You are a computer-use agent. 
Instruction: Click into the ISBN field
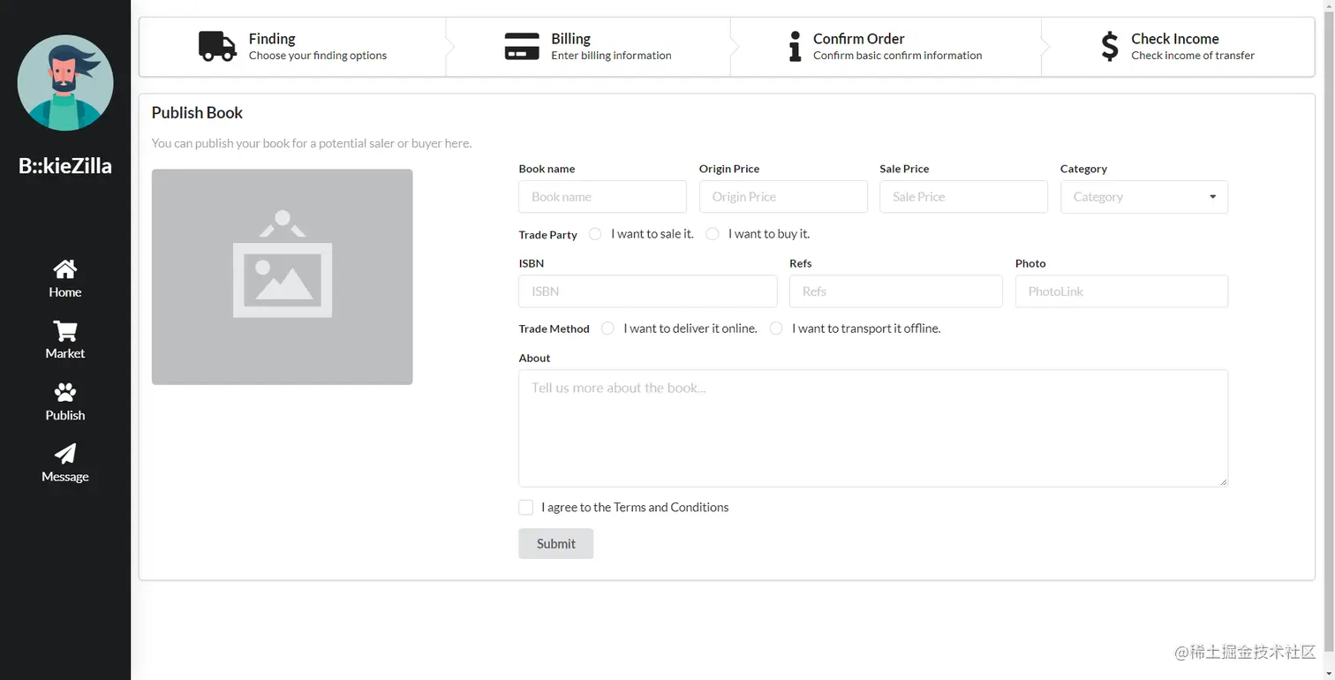648,291
